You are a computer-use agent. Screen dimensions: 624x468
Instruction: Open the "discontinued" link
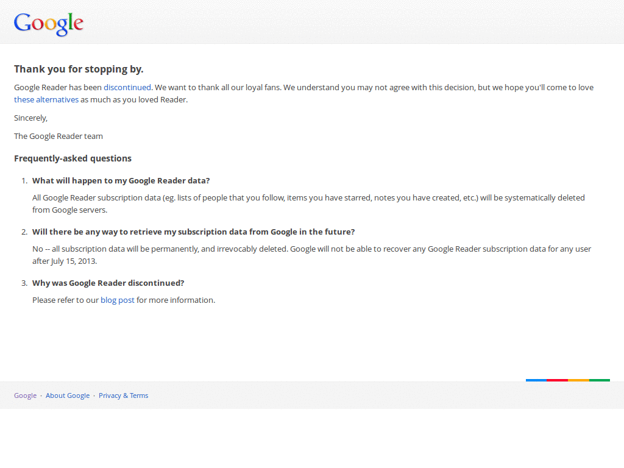click(x=127, y=87)
